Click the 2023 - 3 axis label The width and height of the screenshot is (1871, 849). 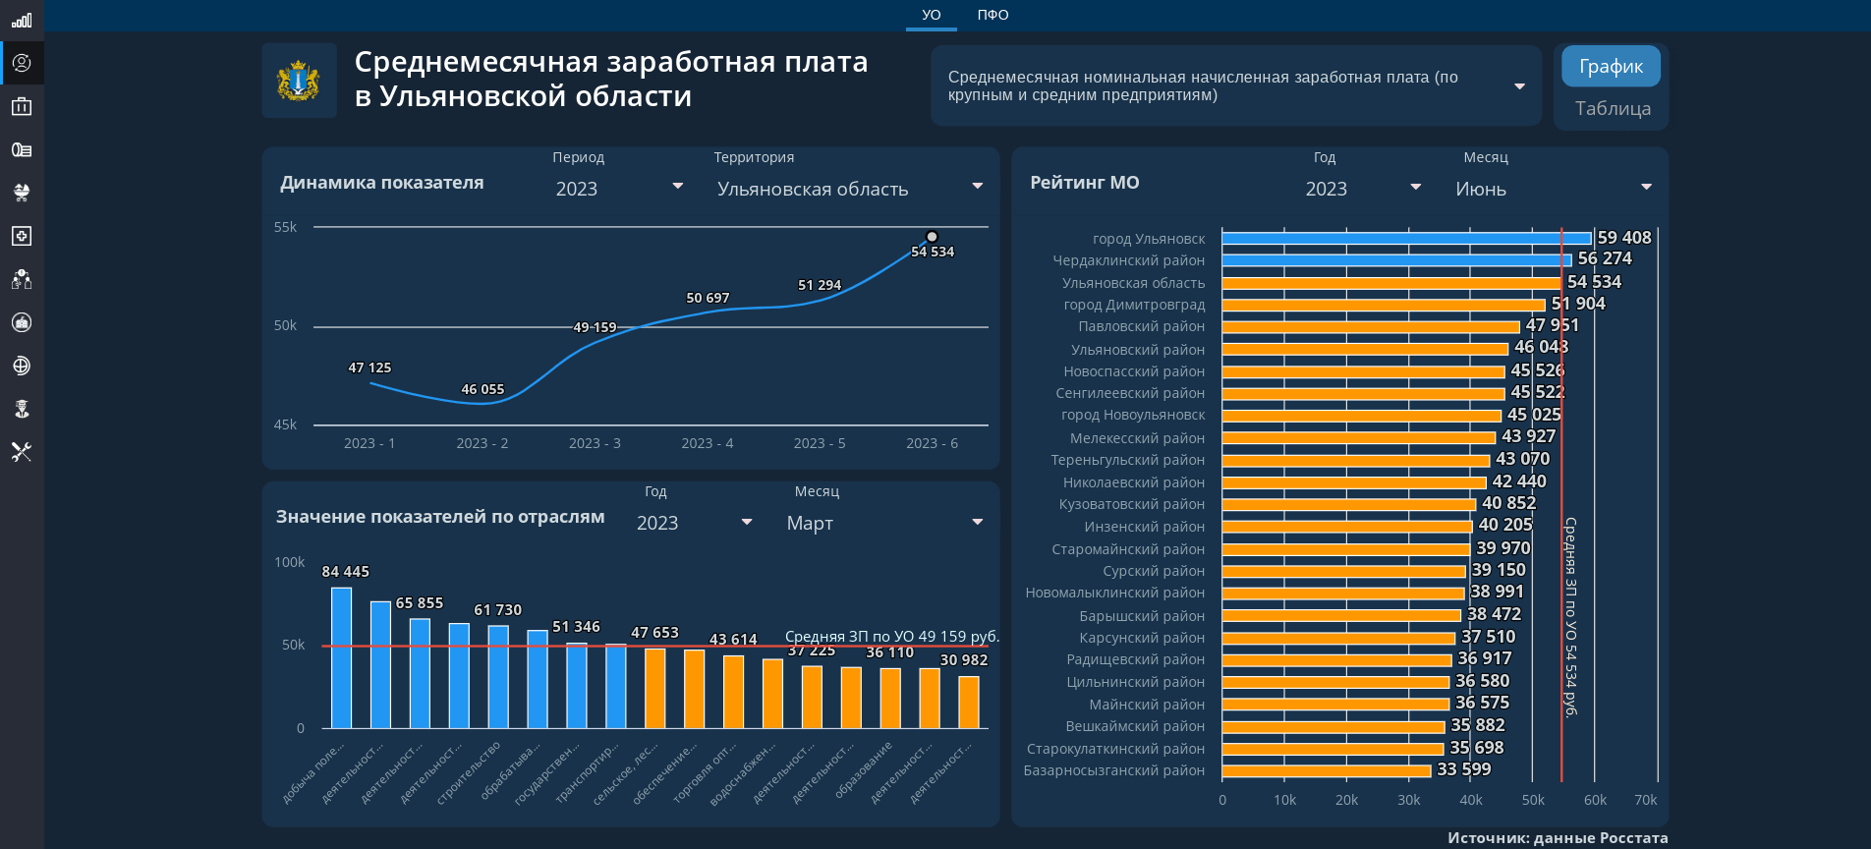click(x=595, y=443)
